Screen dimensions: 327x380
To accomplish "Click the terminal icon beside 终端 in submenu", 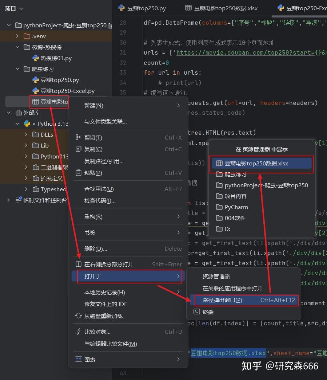I will pos(196,311).
